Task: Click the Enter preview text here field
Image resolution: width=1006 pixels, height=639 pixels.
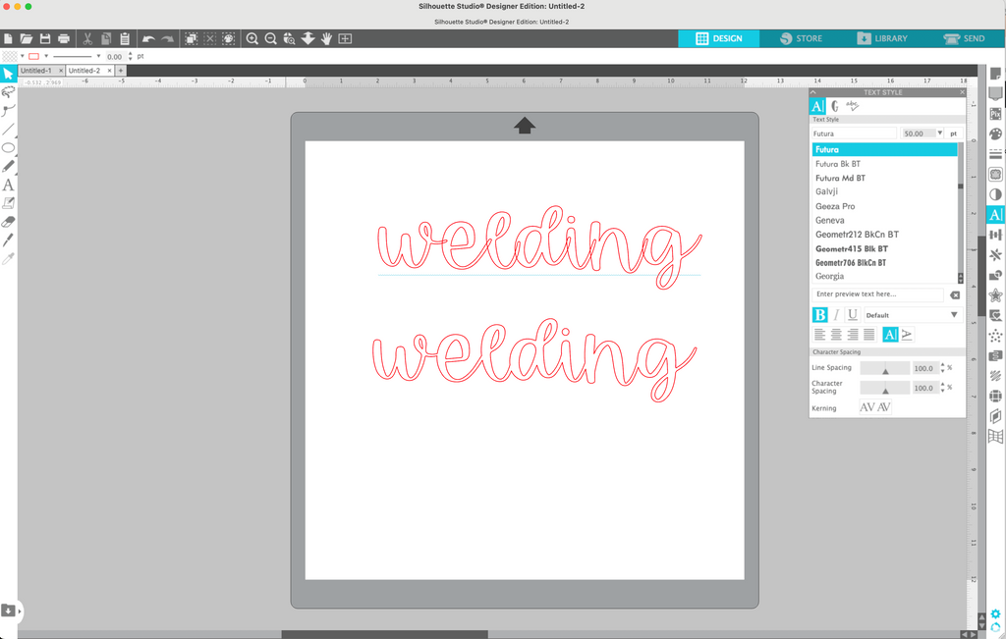Action: pos(877,293)
